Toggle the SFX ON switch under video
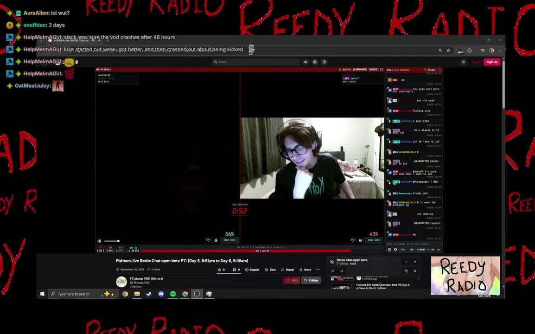This screenshot has width=535, height=334. click(110, 249)
